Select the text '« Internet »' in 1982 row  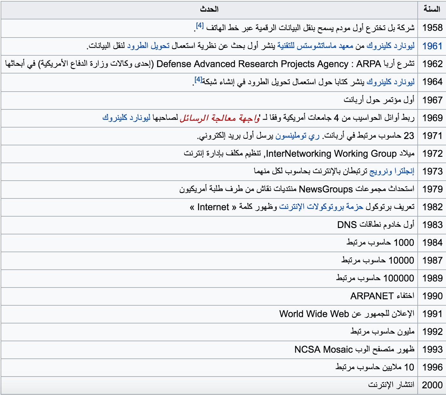coord(213,207)
